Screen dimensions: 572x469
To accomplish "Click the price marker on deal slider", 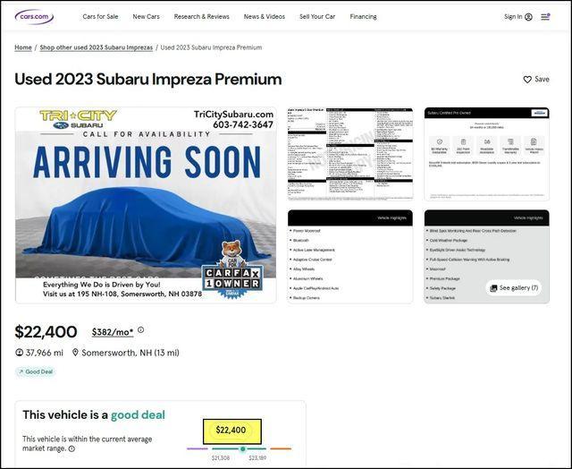I will [x=242, y=448].
